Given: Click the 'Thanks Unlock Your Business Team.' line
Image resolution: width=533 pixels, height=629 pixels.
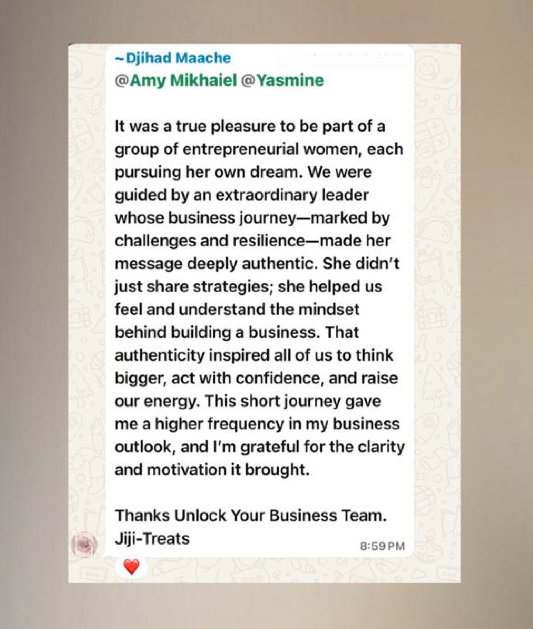Looking at the screenshot, I should click(x=251, y=515).
